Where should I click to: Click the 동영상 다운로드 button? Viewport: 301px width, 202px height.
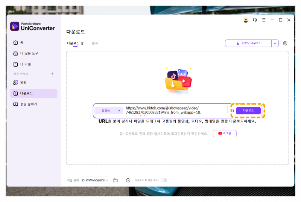[248, 43]
